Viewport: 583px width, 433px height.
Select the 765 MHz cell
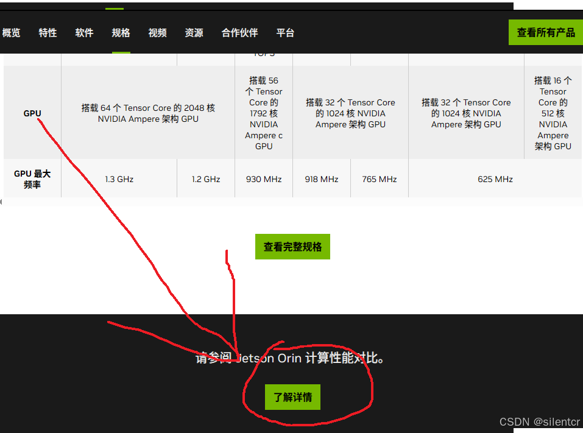click(380, 179)
